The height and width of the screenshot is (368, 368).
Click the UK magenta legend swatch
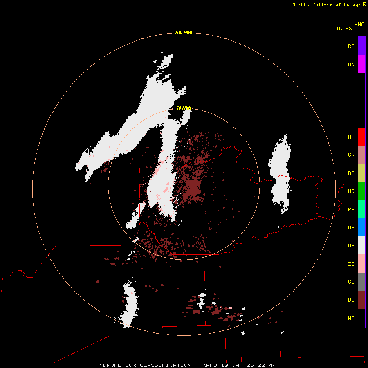click(x=361, y=64)
